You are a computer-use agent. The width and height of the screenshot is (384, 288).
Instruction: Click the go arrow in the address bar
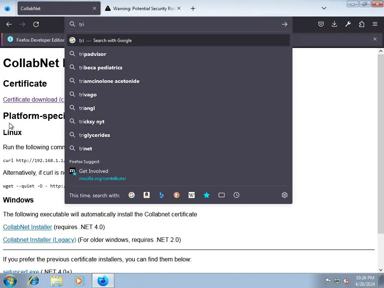(284, 24)
